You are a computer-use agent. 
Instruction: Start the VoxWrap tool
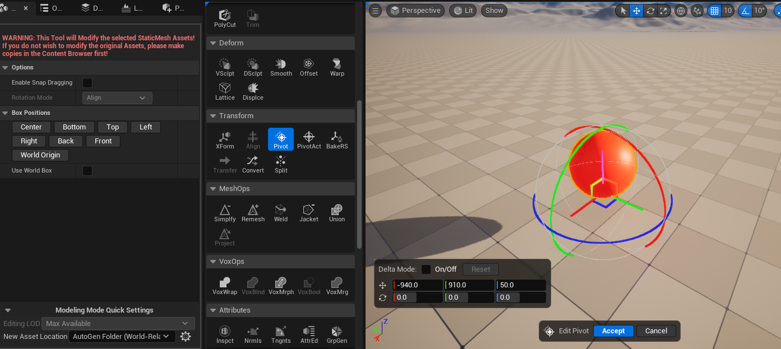pyautogui.click(x=225, y=286)
